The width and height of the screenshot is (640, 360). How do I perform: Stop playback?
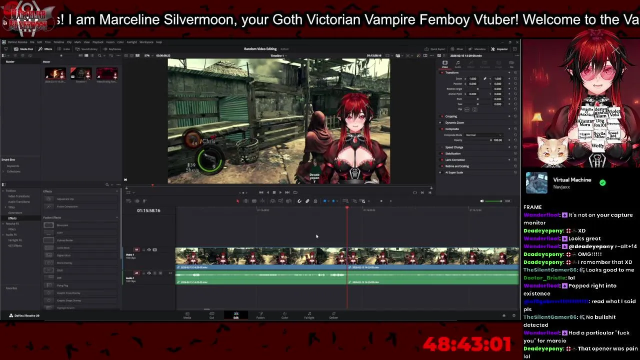click(x=273, y=192)
